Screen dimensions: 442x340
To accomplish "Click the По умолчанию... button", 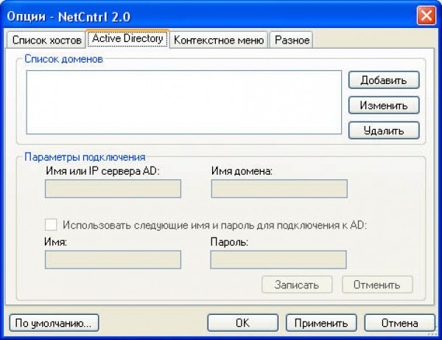I will point(54,322).
